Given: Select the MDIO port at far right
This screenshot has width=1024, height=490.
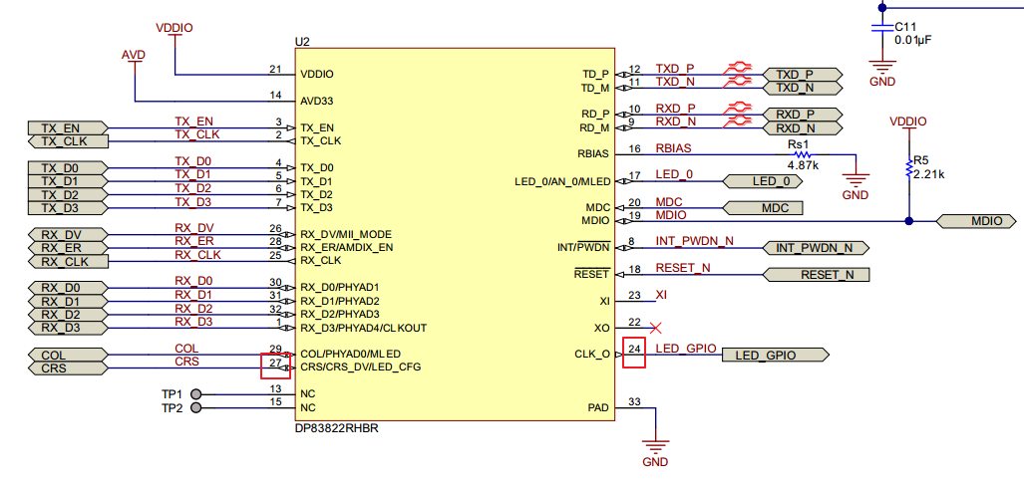Looking at the screenshot, I should (976, 221).
